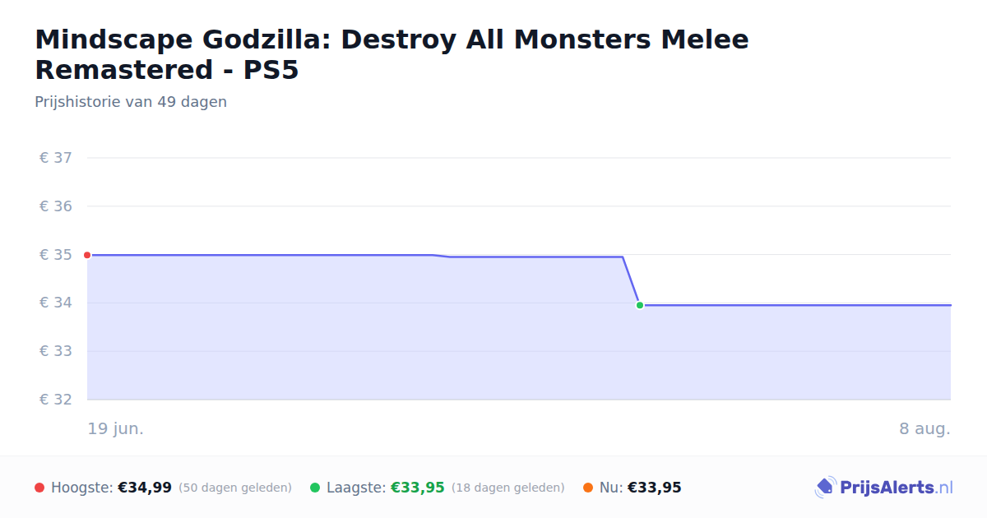Click the € 36 axis label
The image size is (987, 518).
(x=56, y=206)
